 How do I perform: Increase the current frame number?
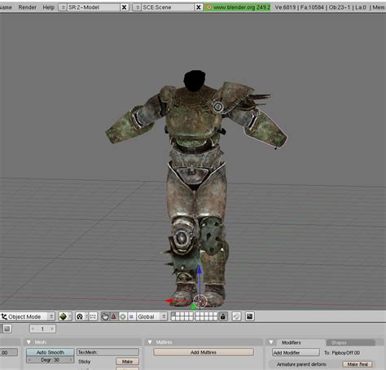click(52, 329)
